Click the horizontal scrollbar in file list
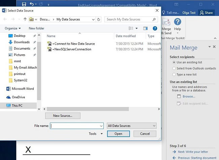The image size is (219, 160). tap(88, 109)
